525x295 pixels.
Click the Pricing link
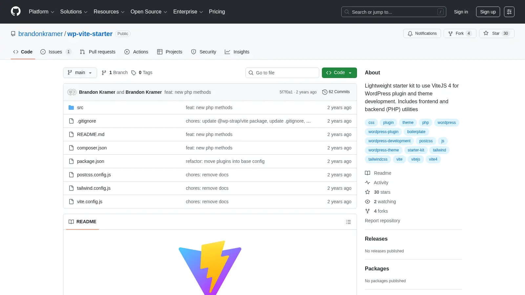(217, 12)
